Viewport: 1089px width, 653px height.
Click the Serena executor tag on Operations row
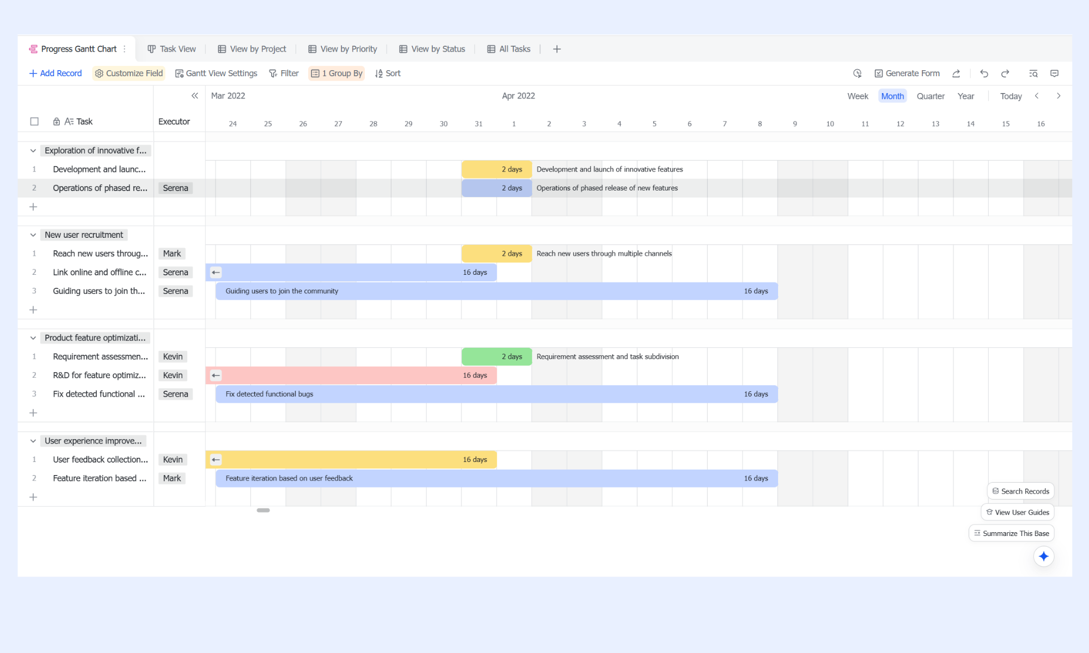[175, 188]
